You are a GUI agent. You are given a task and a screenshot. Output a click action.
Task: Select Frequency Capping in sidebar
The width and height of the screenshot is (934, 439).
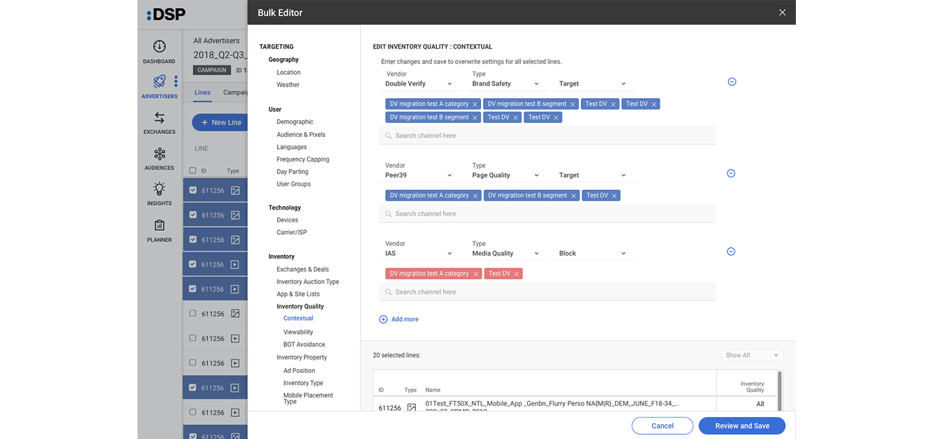[303, 159]
